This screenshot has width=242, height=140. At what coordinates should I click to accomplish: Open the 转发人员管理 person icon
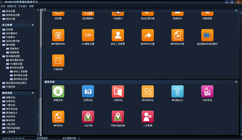click(x=118, y=35)
